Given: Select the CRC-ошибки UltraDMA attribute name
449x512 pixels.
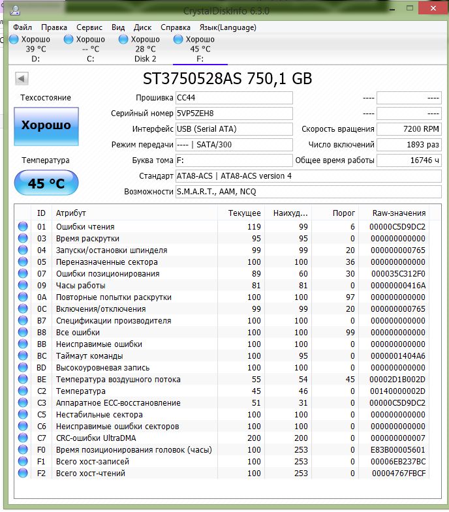Looking at the screenshot, I should click(x=96, y=438).
